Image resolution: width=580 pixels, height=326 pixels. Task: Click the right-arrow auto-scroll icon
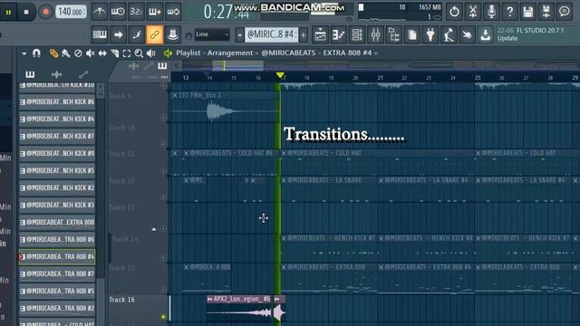click(x=118, y=34)
